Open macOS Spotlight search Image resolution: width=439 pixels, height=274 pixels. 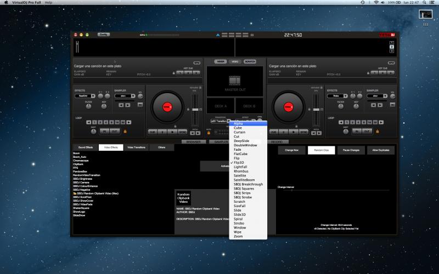tap(424, 3)
